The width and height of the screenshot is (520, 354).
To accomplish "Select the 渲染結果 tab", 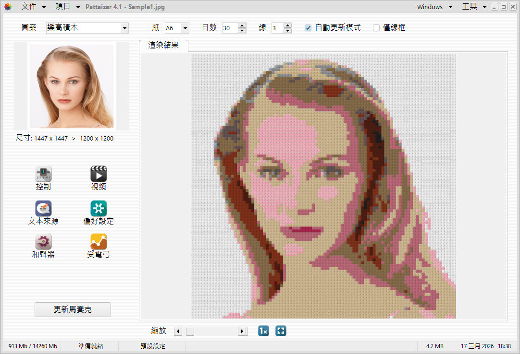I will pos(163,46).
